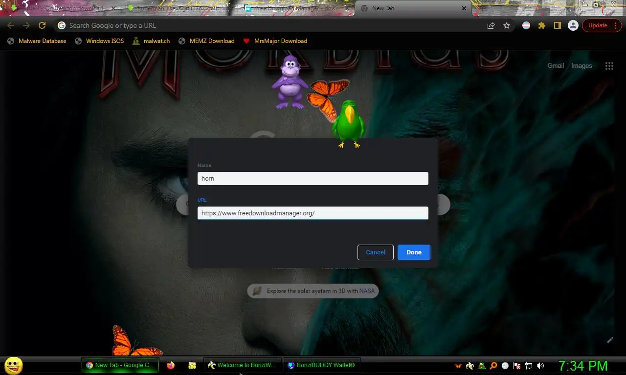Click the purple BonziBuddy gorilla

(x=290, y=82)
